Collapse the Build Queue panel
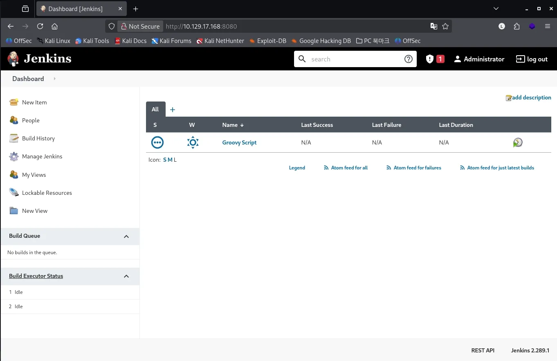This screenshot has height=361, width=557. pyautogui.click(x=126, y=237)
